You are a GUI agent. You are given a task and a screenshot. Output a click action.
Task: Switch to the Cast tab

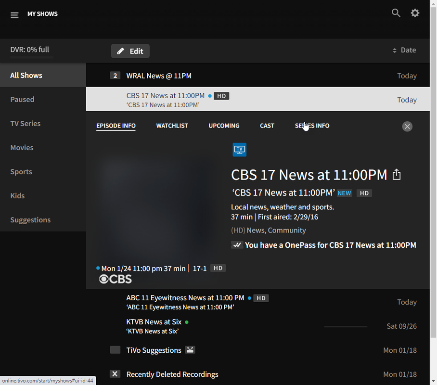pos(267,126)
